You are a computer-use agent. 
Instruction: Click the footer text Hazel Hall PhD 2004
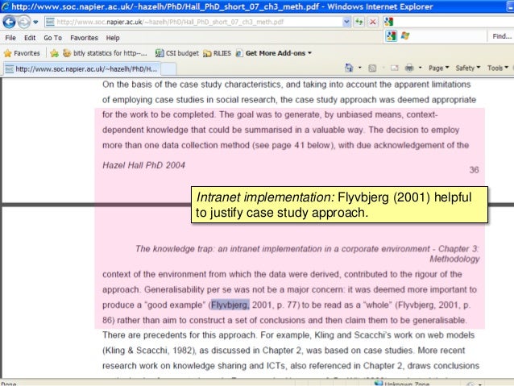coord(143,165)
